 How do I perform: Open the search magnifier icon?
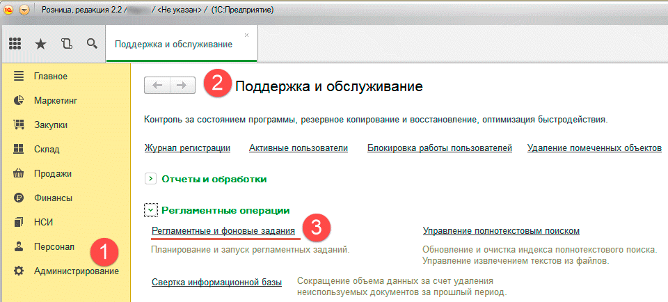point(92,43)
